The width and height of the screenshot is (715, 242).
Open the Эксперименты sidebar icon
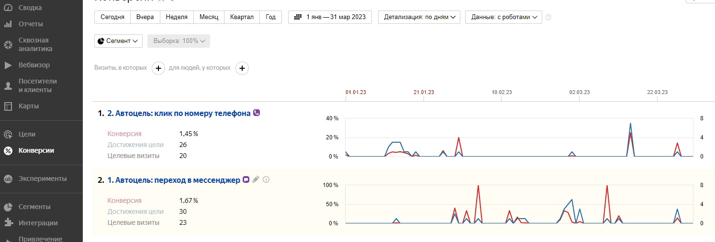coord(8,179)
